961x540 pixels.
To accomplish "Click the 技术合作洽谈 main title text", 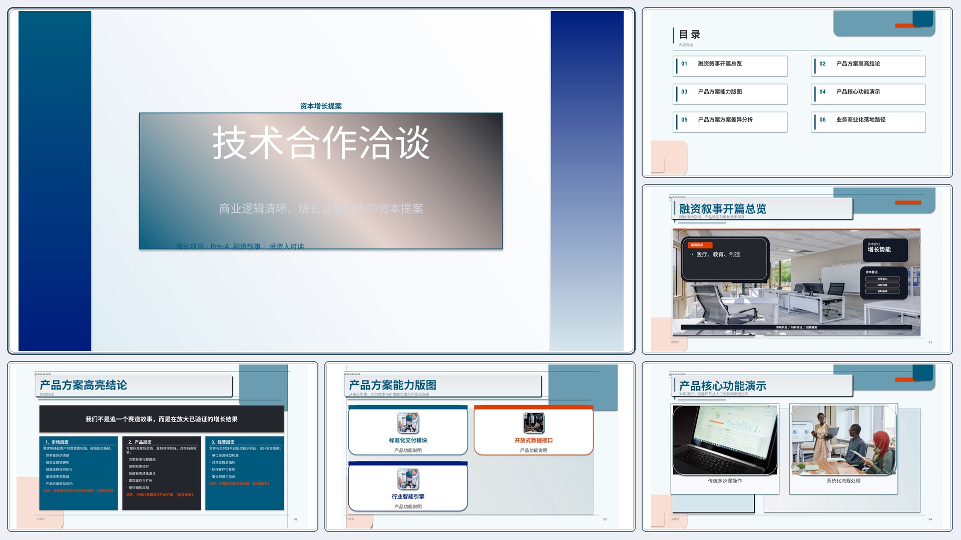I will pos(321,143).
